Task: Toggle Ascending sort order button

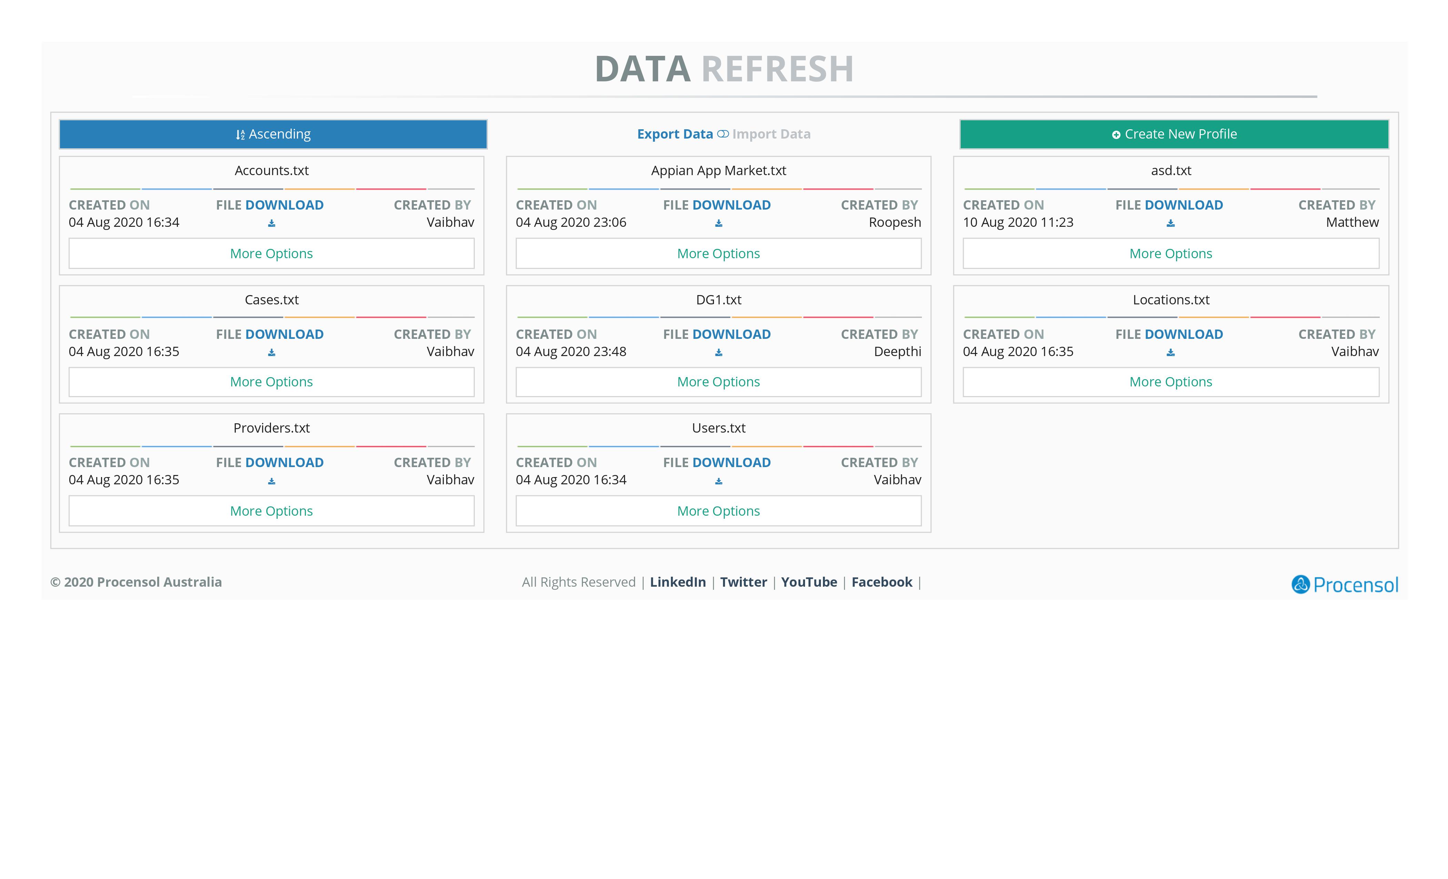Action: pyautogui.click(x=273, y=134)
